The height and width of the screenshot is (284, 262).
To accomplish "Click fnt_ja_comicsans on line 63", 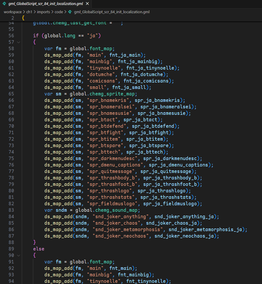I will (x=146, y=81).
